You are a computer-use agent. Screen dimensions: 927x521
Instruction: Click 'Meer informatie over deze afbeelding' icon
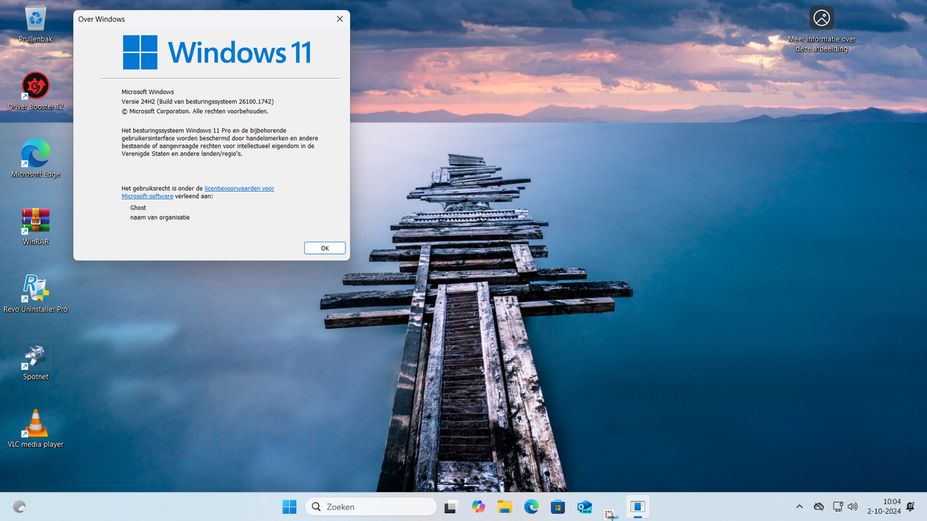pyautogui.click(x=822, y=30)
